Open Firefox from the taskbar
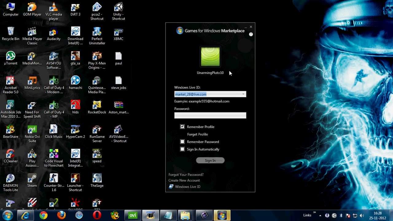 pyautogui.click(x=61, y=215)
